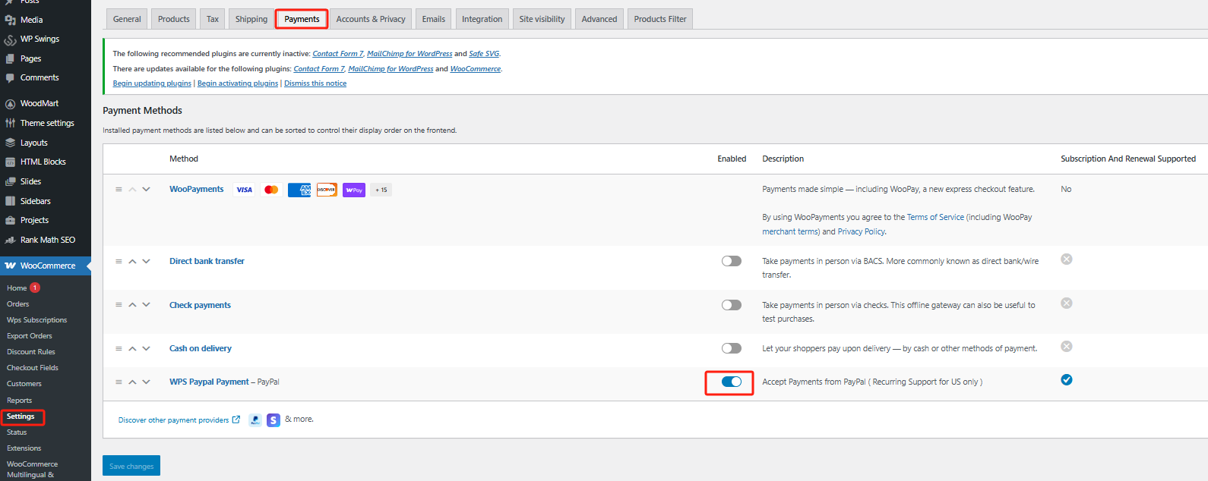The image size is (1208, 481).
Task: Click the Stripe icon near payment providers
Action: point(274,420)
